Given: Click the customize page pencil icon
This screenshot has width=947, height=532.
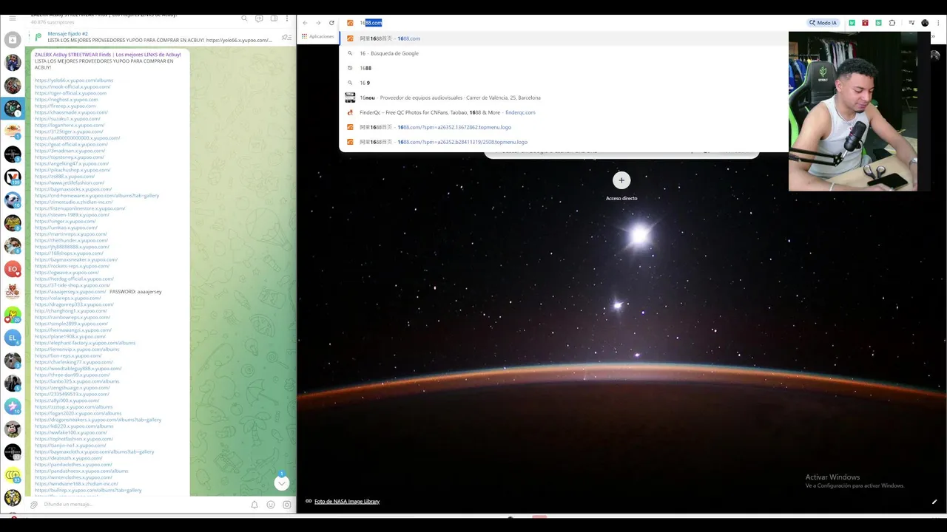Looking at the screenshot, I should pos(934,502).
